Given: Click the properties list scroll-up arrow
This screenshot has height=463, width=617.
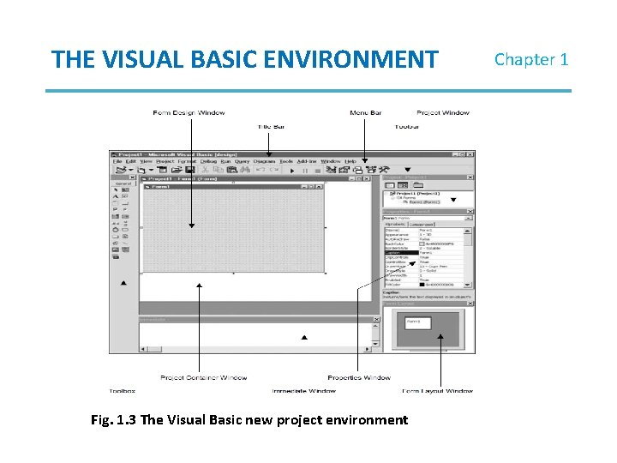Looking at the screenshot, I should [468, 231].
